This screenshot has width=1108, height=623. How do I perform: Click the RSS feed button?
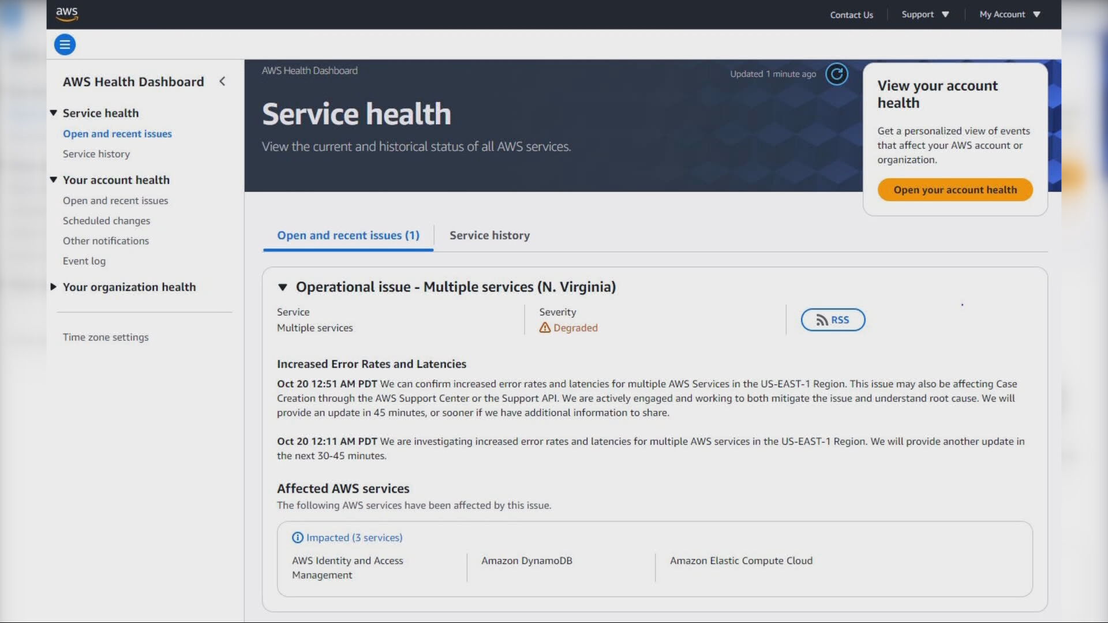tap(832, 320)
